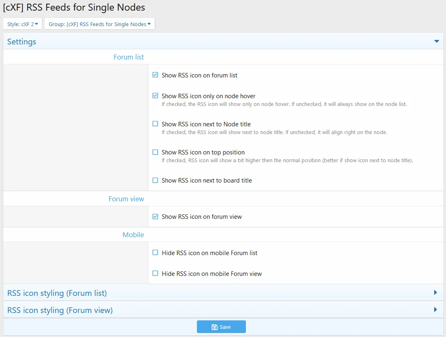Uncheck Show RSS icon on forum view
The height and width of the screenshot is (337, 446).
155,216
